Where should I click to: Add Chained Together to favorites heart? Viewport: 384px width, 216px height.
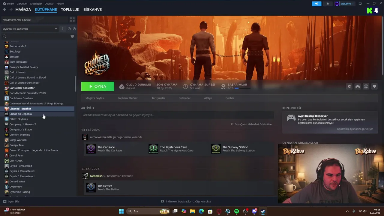tap(374, 86)
